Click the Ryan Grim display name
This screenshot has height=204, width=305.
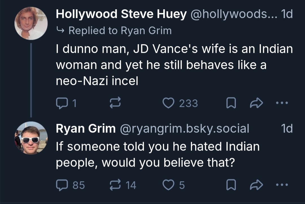tap(86, 129)
